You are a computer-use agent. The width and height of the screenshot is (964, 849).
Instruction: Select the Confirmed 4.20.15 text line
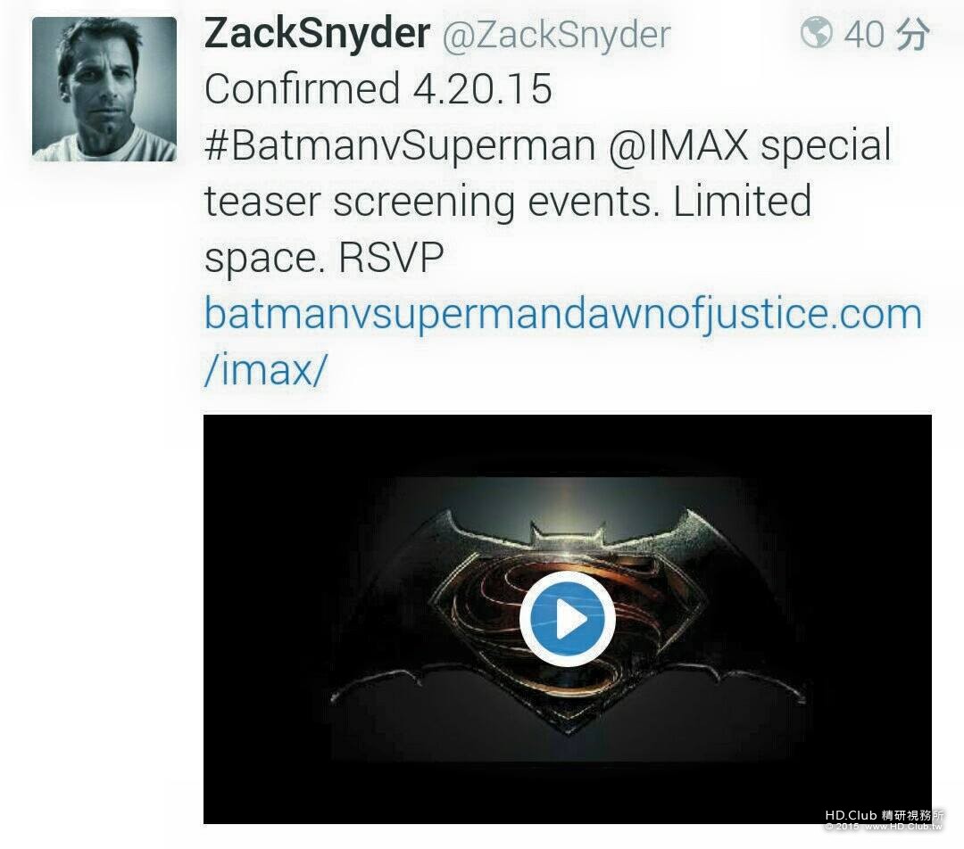(378, 89)
